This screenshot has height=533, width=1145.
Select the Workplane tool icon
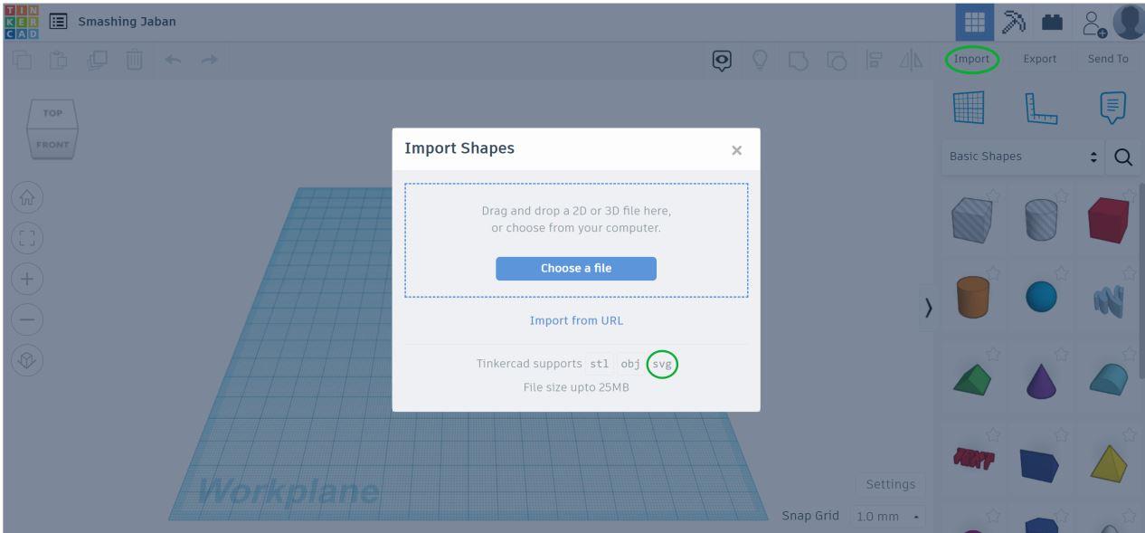(967, 108)
